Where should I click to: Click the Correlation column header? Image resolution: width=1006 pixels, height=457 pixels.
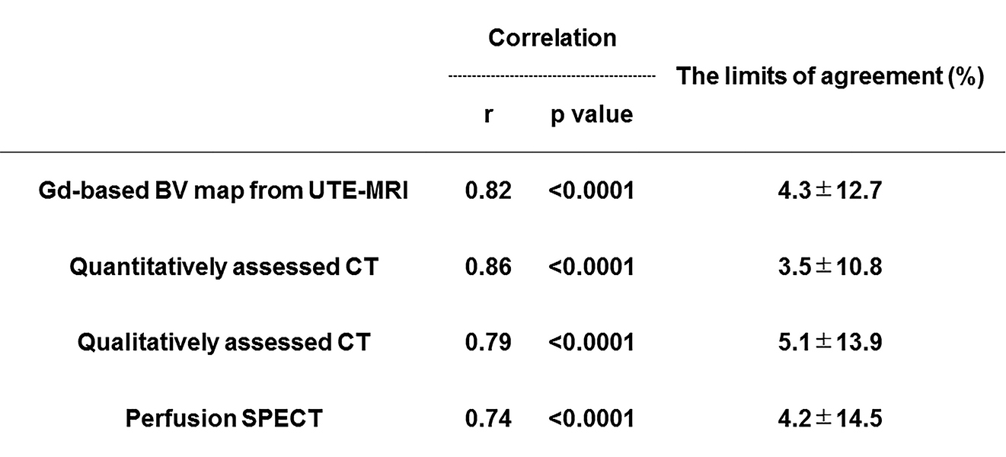pyautogui.click(x=552, y=38)
